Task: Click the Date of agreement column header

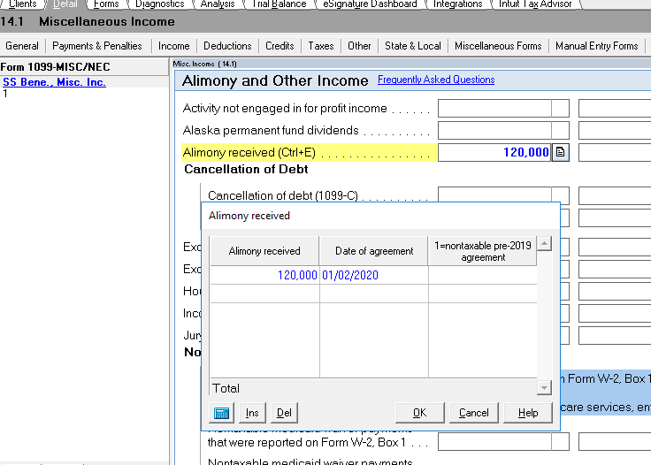Action: point(373,251)
